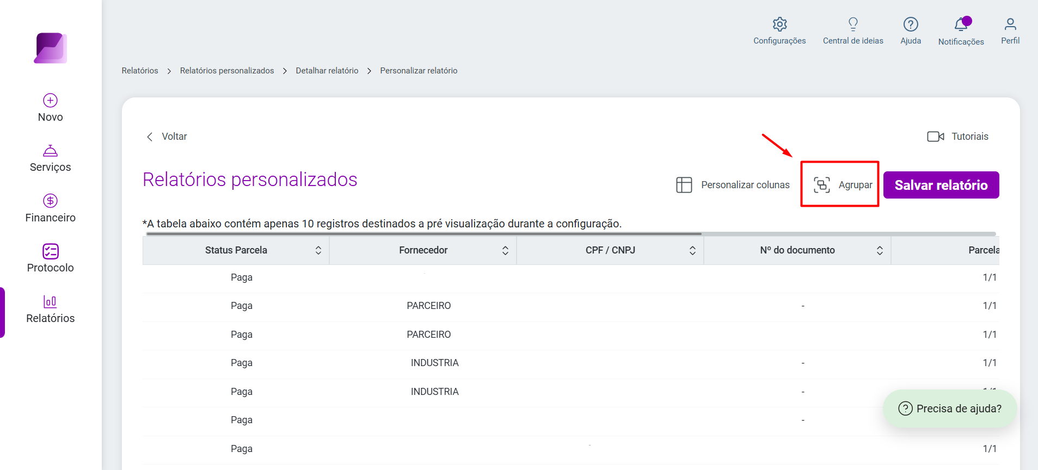Click the Agrupar label

856,185
